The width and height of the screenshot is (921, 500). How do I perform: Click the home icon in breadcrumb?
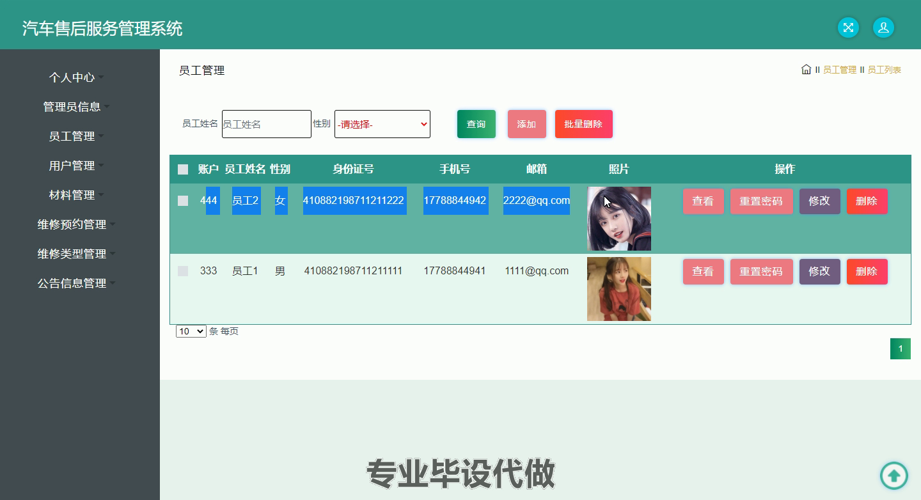coord(806,70)
